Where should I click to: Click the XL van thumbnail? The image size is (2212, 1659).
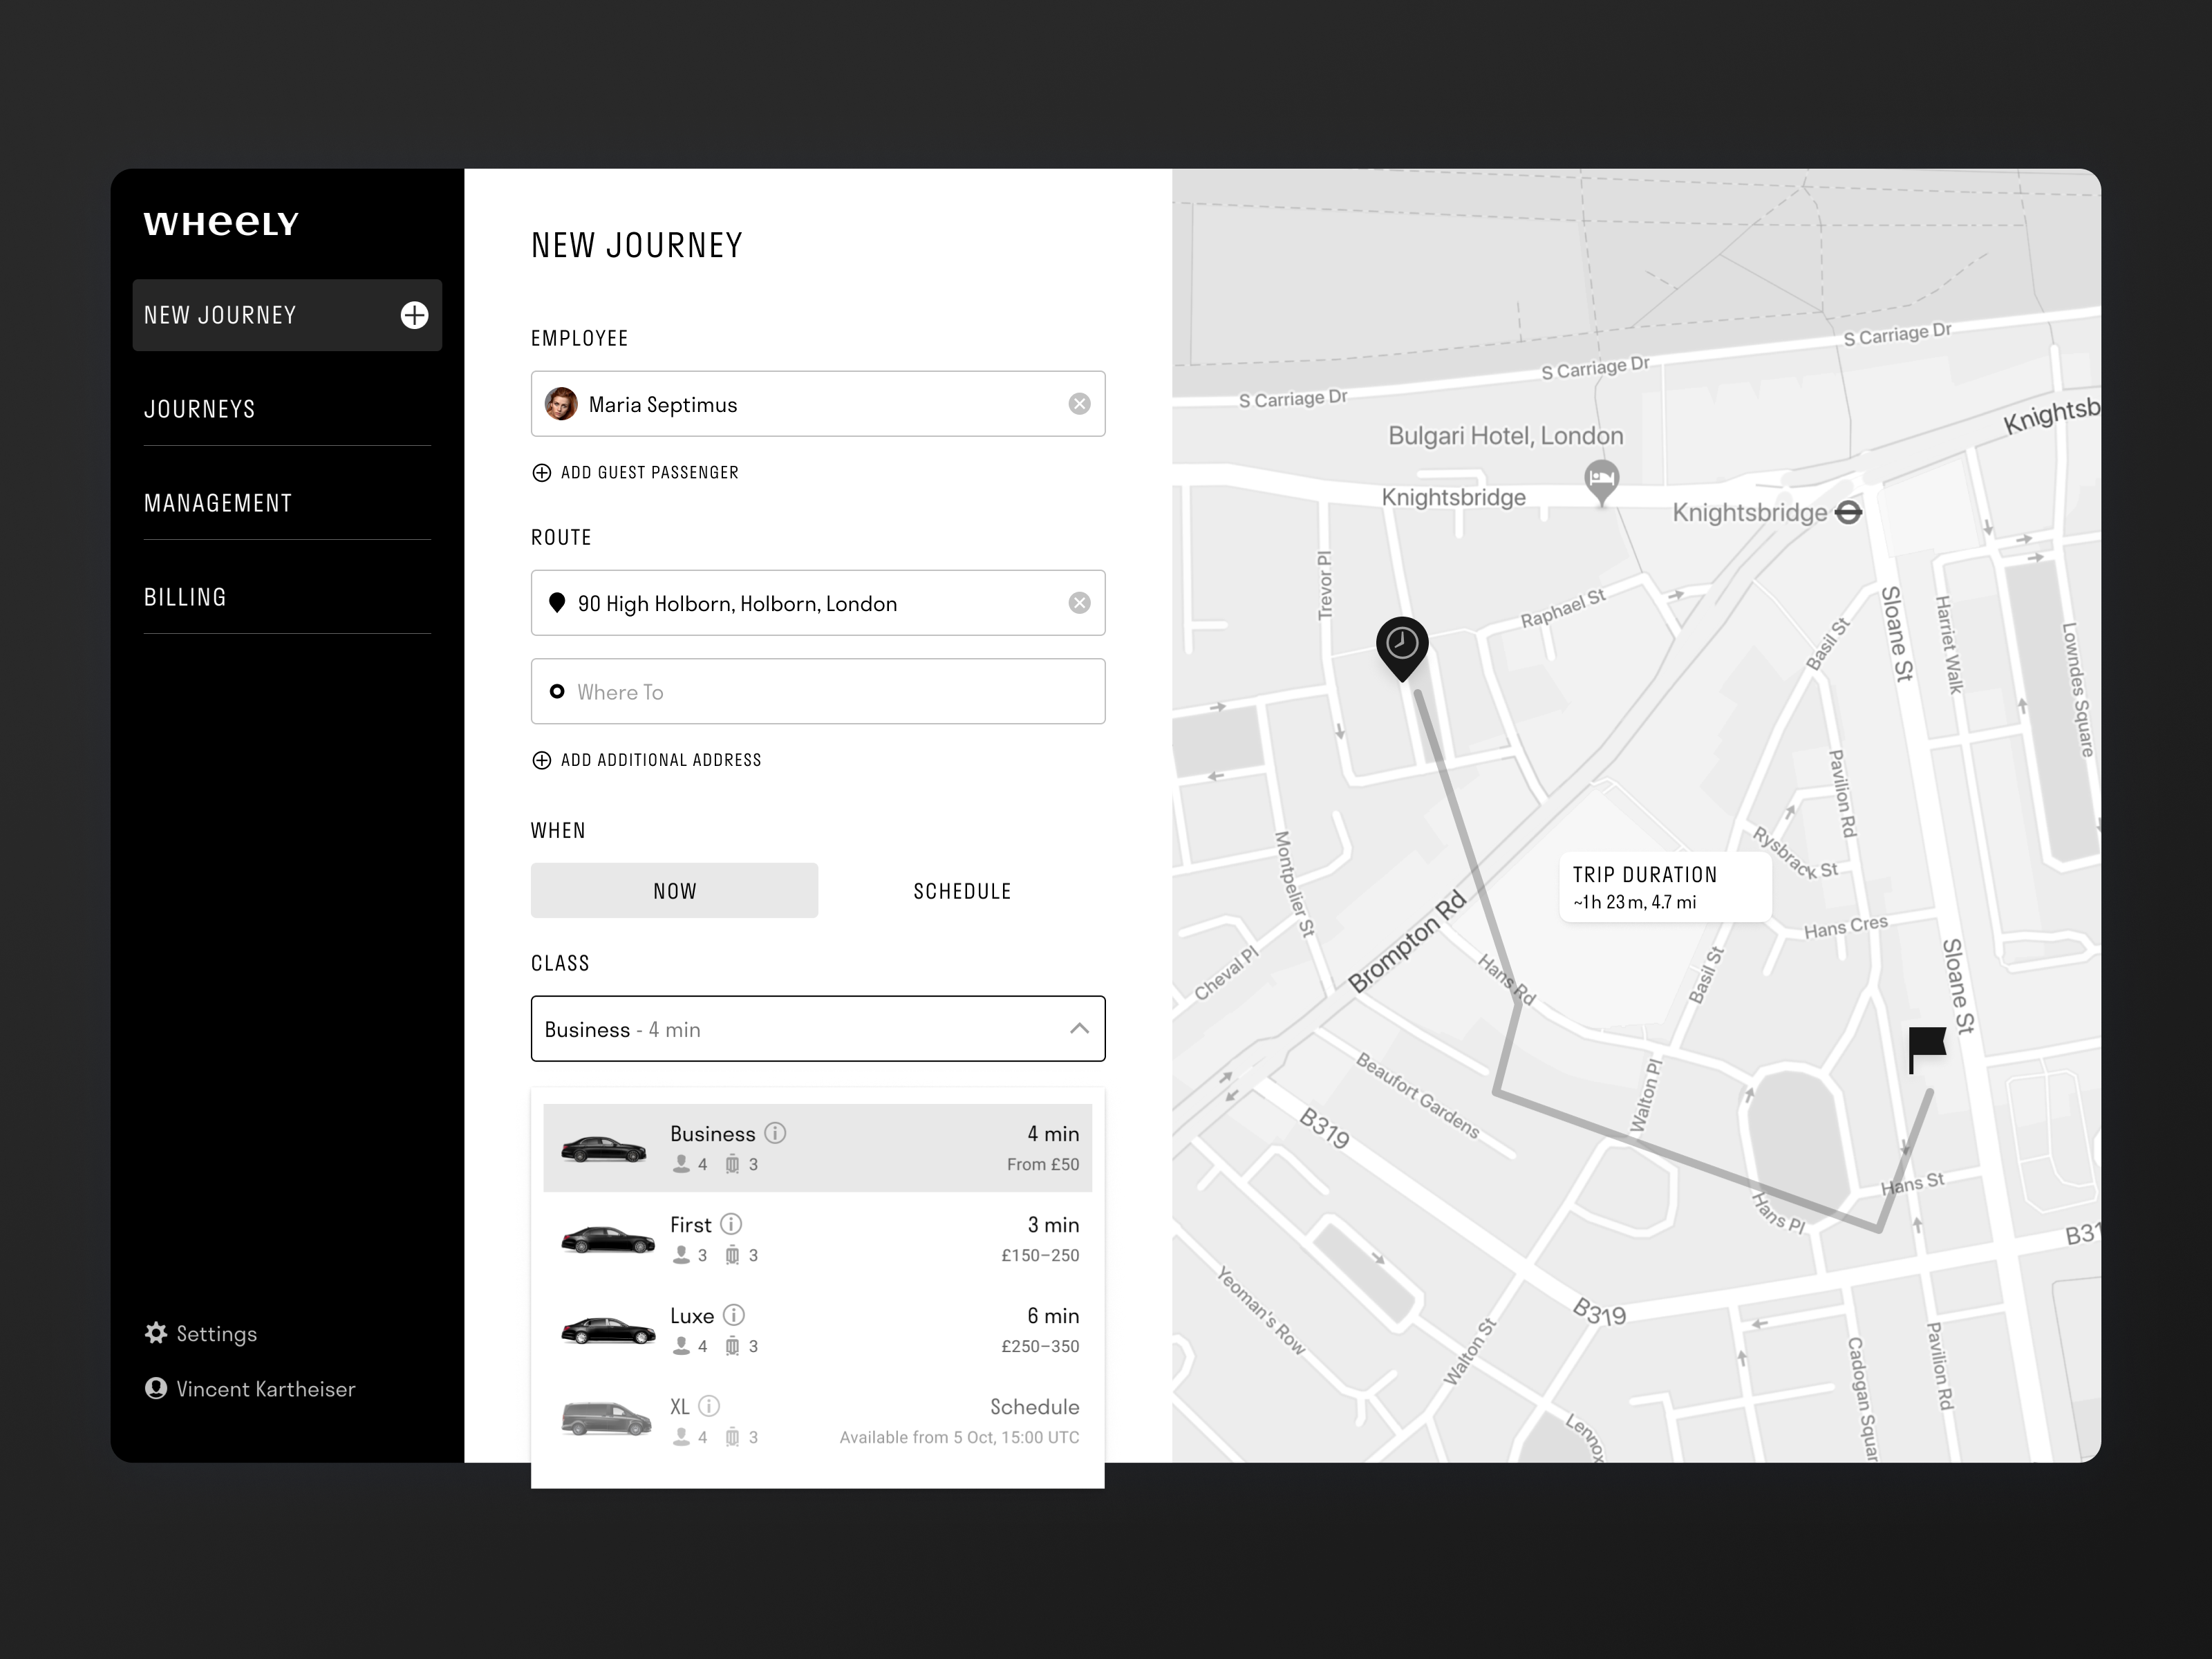(x=606, y=1418)
